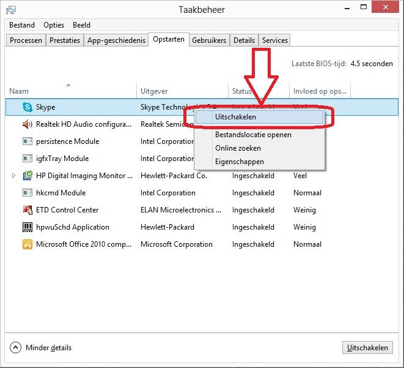This screenshot has width=404, height=368.
Task: Click the HP Digital Imaging Monitor icon
Action: click(x=28, y=176)
